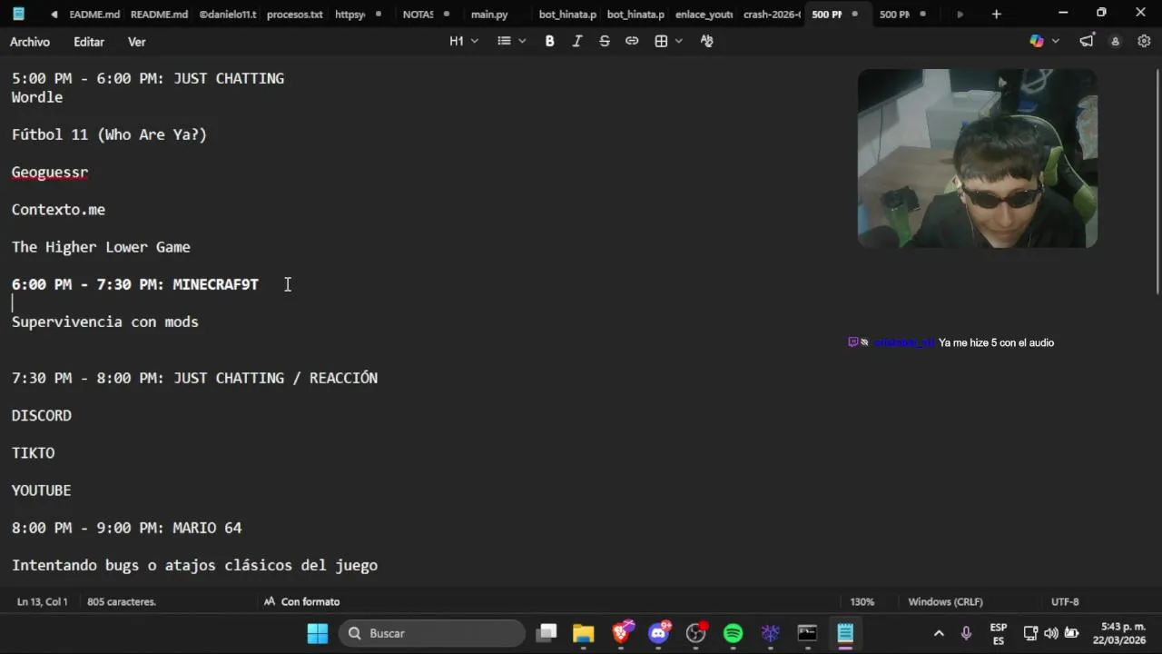The height and width of the screenshot is (654, 1162).
Task: Open the H1 heading style dropdown
Action: [464, 41]
